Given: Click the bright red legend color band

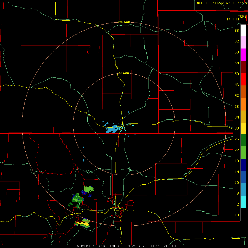Looking at the screenshot, I should [x=243, y=79].
